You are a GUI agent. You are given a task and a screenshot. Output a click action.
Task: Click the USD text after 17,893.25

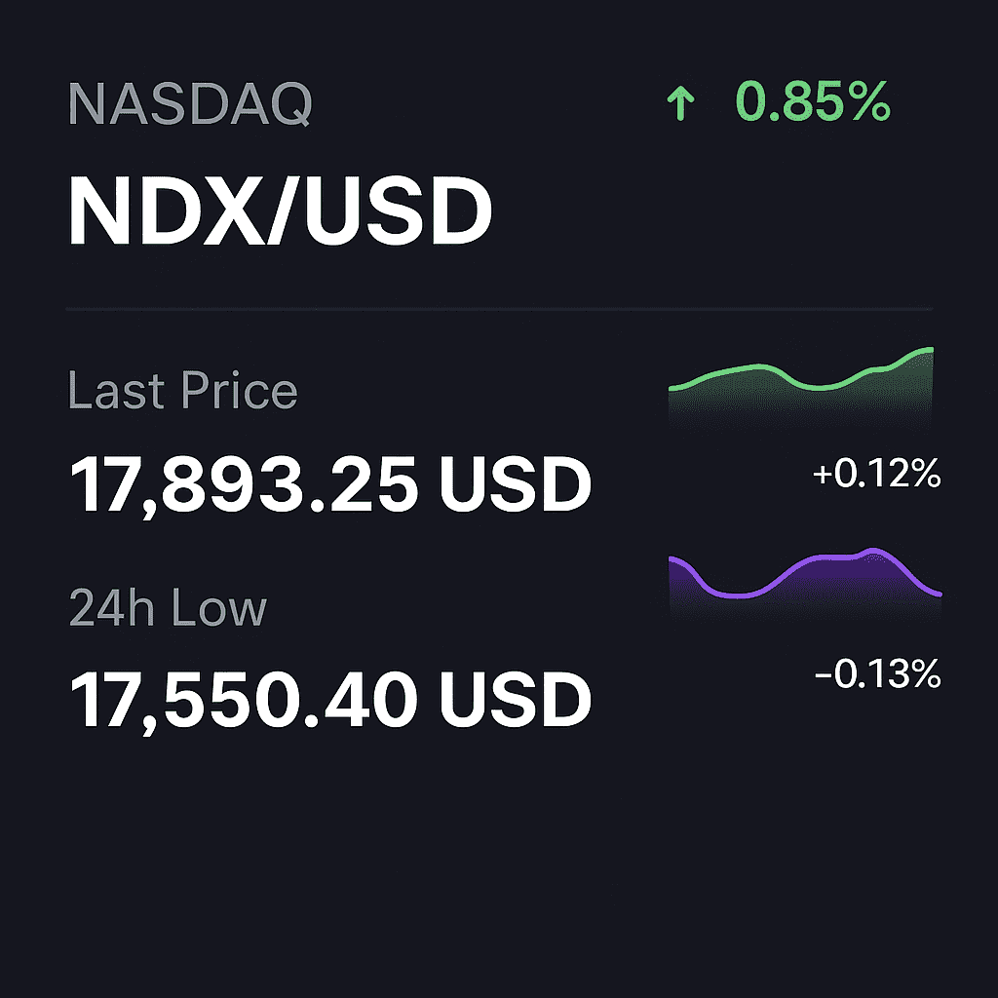pyautogui.click(x=515, y=485)
